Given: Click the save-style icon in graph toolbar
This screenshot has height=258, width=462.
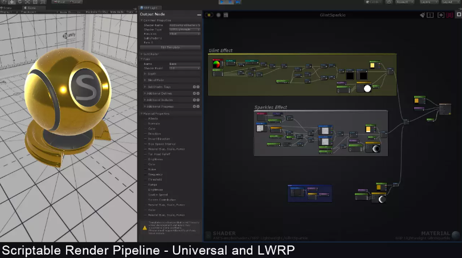Looking at the screenshot, I should (x=226, y=15).
